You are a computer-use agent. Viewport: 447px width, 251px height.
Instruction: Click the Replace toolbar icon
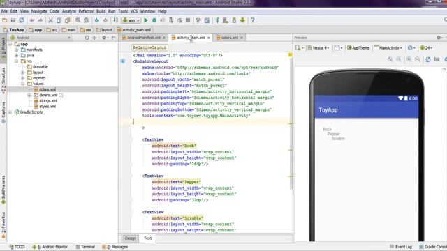point(86,20)
